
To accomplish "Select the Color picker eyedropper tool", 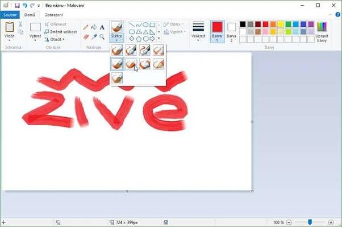I will click(94, 37).
